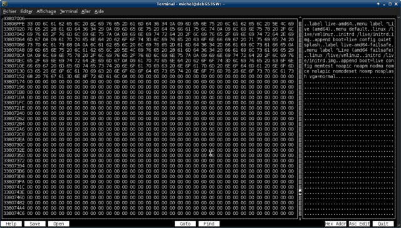Viewport: 401px width, 228px height.
Task: Click address 33807240 row label
Action: [14, 113]
